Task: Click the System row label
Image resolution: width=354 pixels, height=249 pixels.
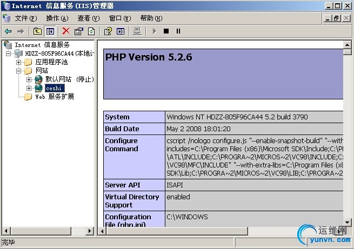Action: pos(117,117)
